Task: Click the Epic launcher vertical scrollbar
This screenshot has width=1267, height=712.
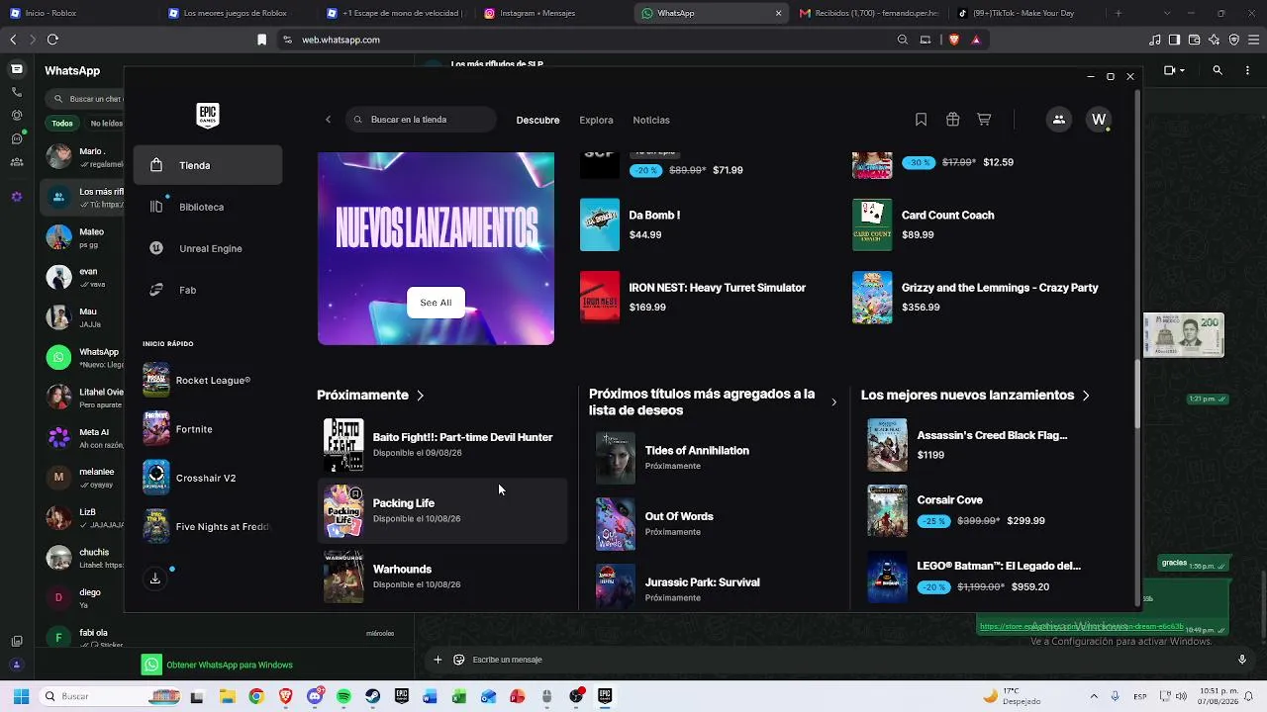Action: 1137,395
